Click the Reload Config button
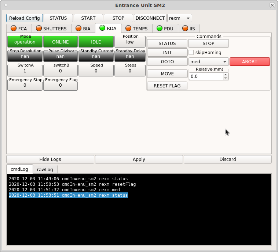Viewport: 278px width, 252px height. pyautogui.click(x=25, y=18)
